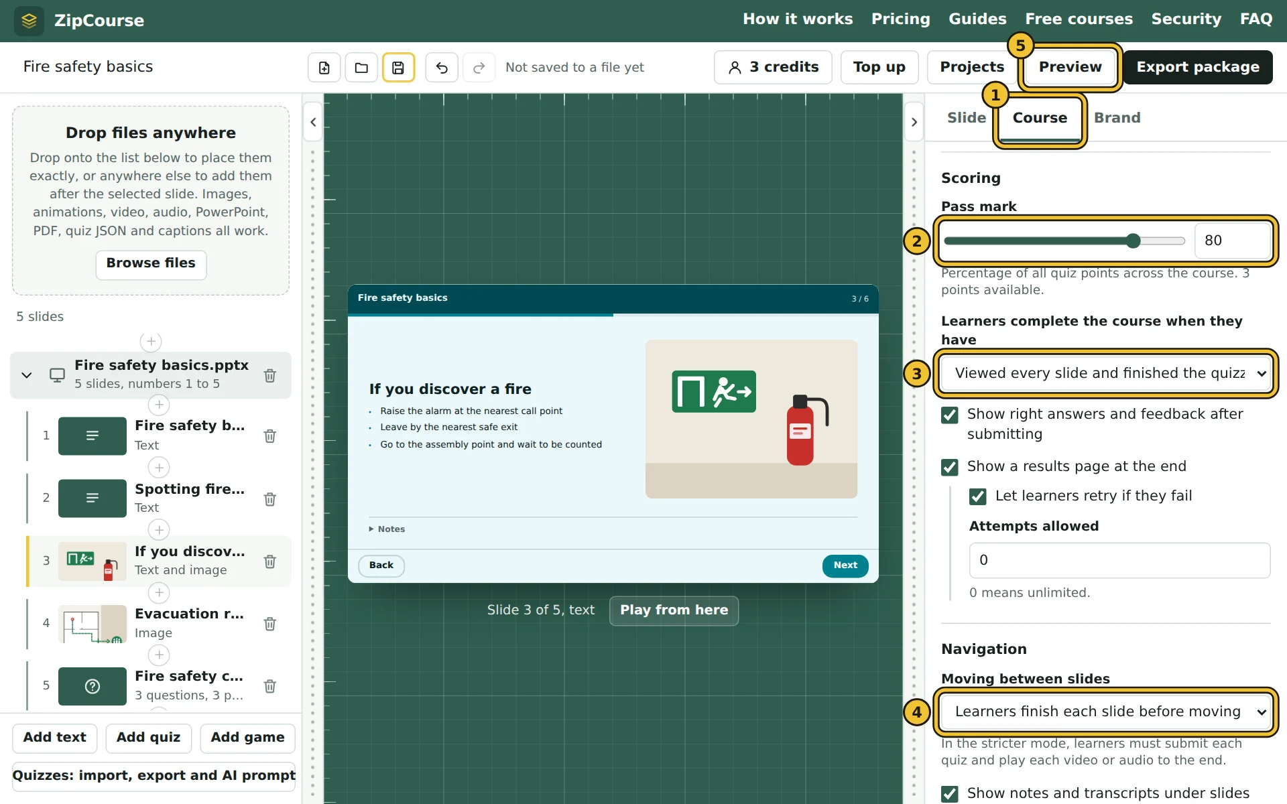Open the course completion criteria dropdown
1287x804 pixels.
[1105, 373]
